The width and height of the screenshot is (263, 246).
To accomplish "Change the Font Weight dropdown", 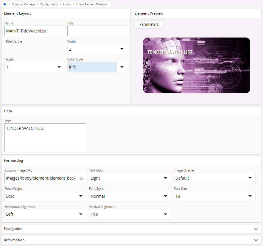I will click(45, 196).
